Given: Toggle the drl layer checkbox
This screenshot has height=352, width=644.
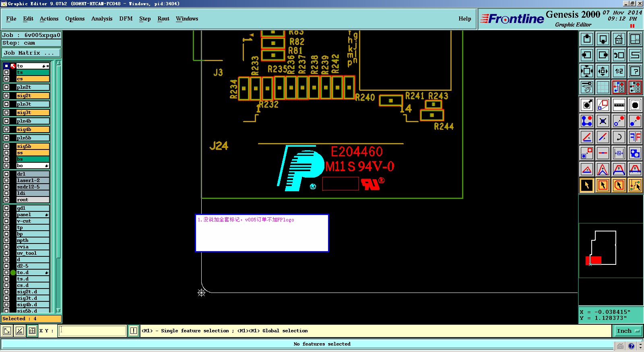Looking at the screenshot, I should [x=6, y=174].
